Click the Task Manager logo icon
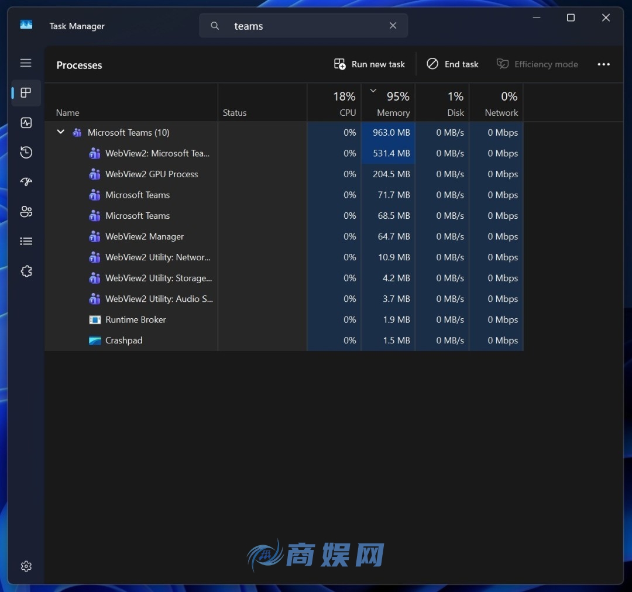The image size is (632, 592). [x=26, y=24]
